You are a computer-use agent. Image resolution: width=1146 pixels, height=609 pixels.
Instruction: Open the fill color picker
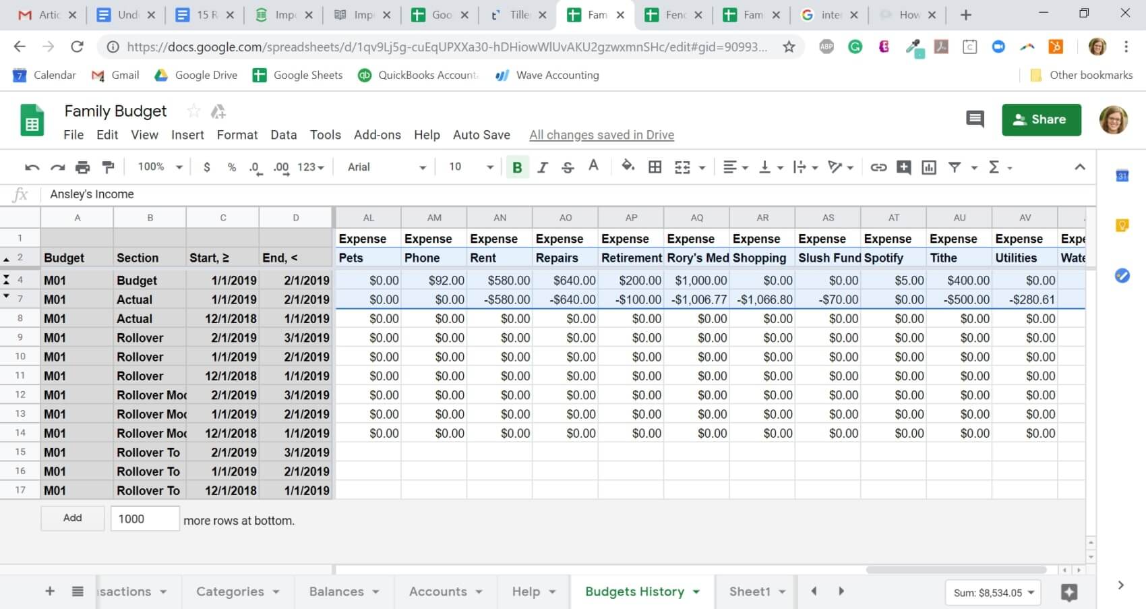[x=628, y=166]
